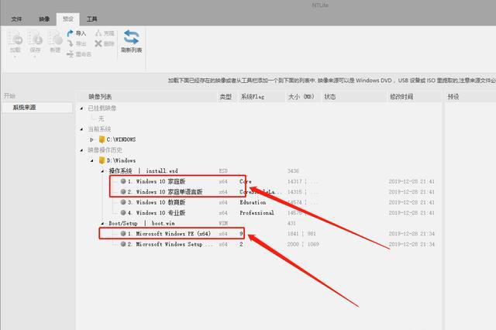Click status dot of Windows 10 专业版
The width and height of the screenshot is (496, 330).
click(x=123, y=212)
